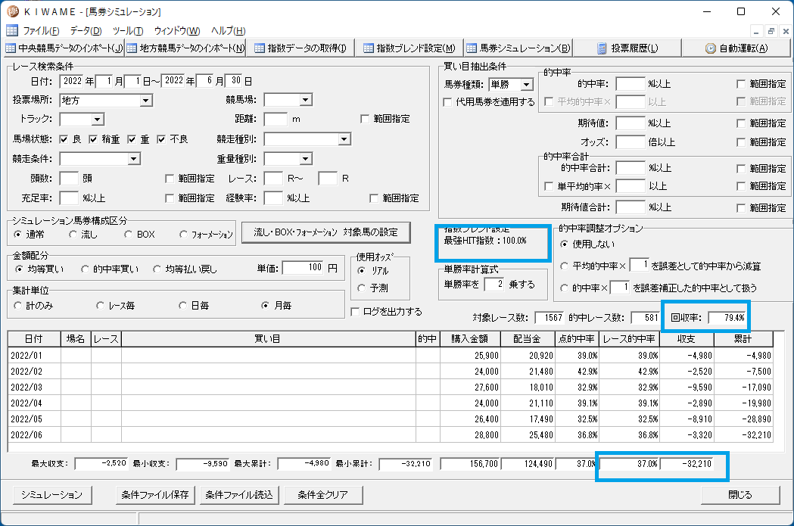The height and width of the screenshot is (526, 794).
Task: Enable 範囲指定 checkbox next to 頭数
Action: [170, 179]
